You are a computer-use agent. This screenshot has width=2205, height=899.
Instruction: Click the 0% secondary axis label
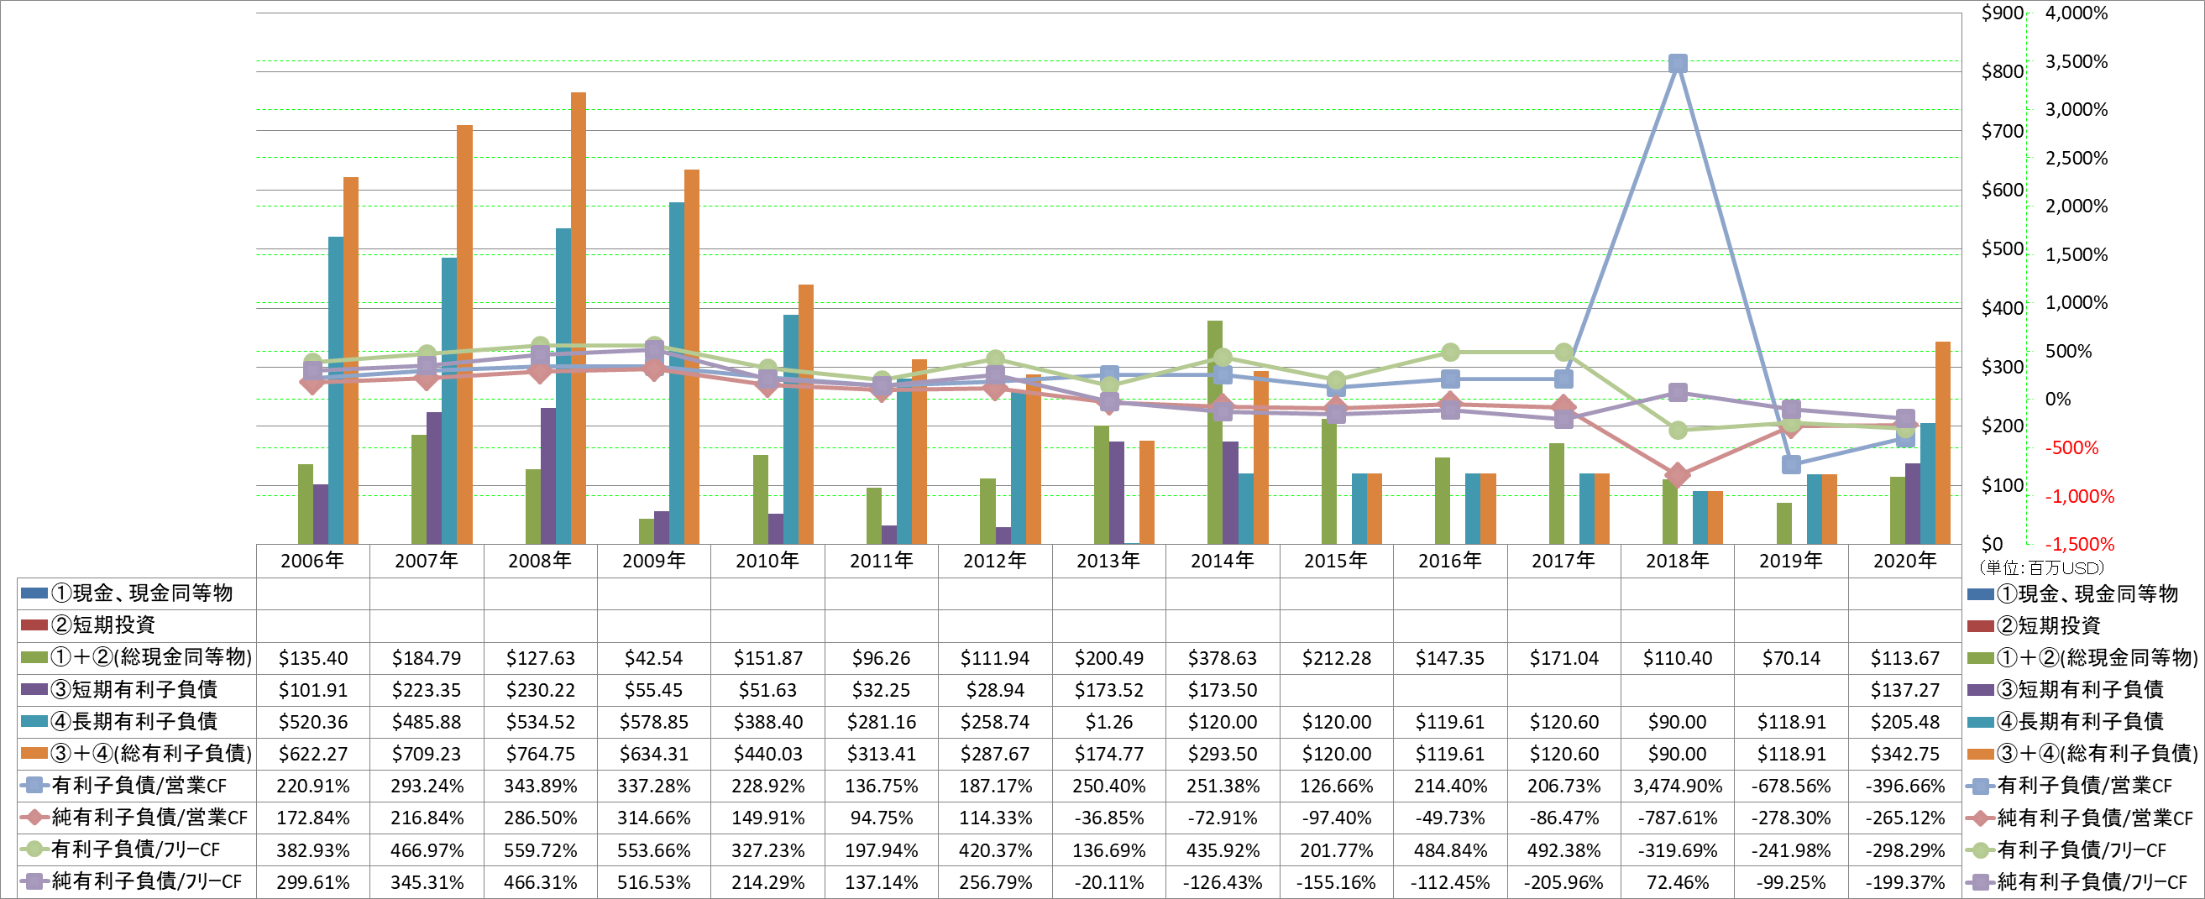pyautogui.click(x=2058, y=400)
